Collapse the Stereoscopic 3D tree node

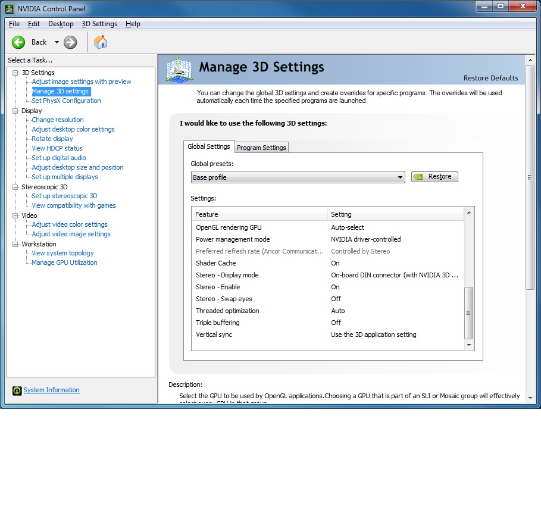[15, 187]
